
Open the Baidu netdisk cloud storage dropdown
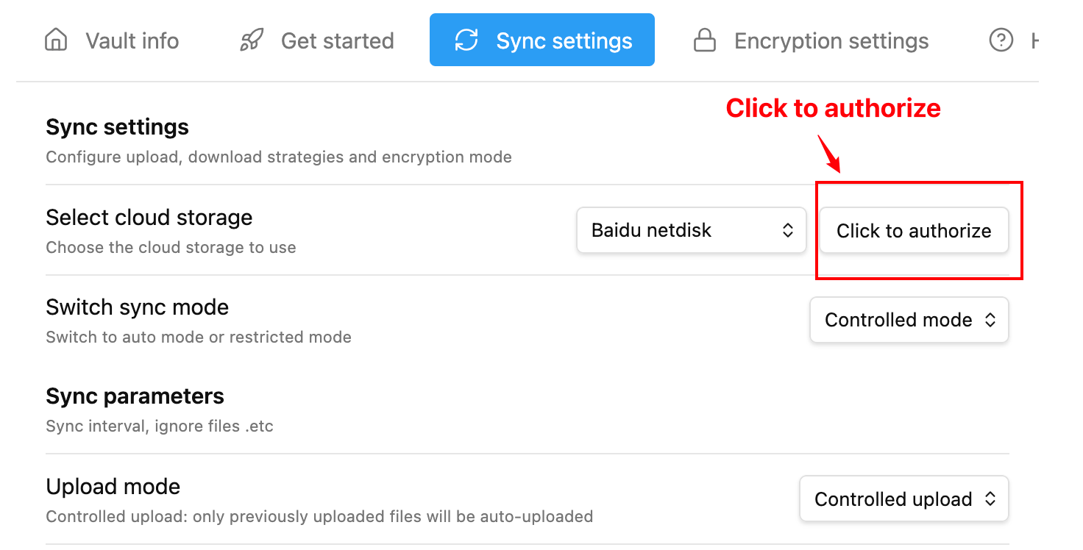[692, 230]
